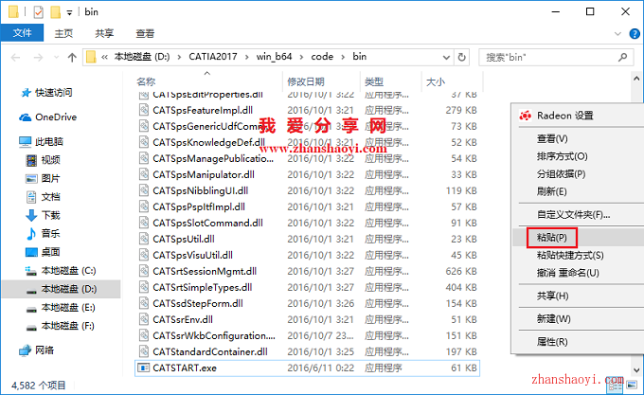Expand the ribbon chevron
This screenshot has height=395, width=644.
[x=617, y=34]
